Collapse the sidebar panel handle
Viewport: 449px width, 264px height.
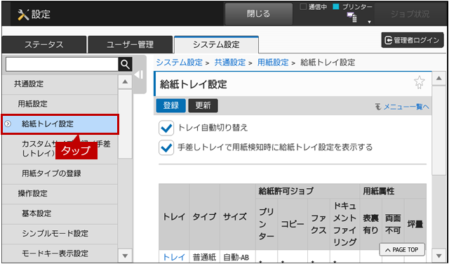(139, 74)
